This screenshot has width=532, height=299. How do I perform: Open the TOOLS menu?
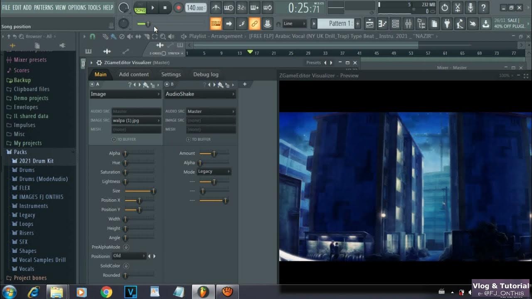tap(94, 7)
